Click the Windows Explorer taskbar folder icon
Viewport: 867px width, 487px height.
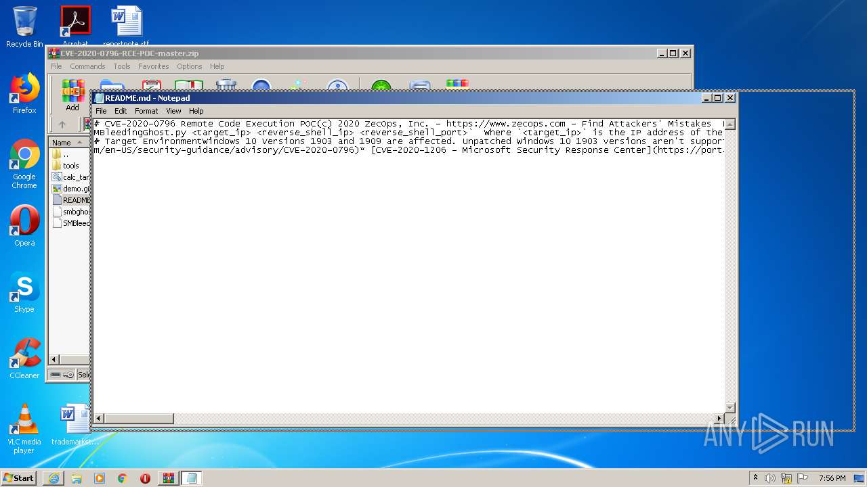[77, 478]
